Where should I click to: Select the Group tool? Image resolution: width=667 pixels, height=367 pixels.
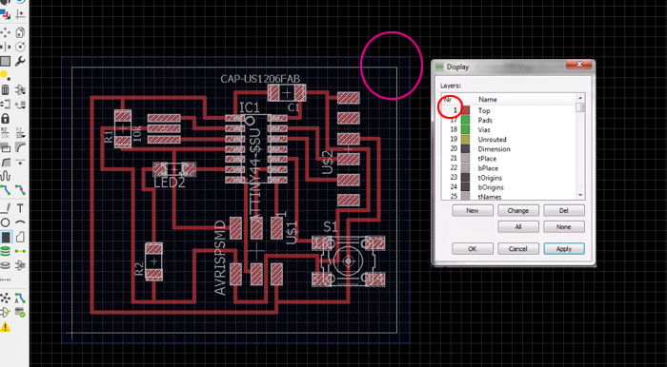[x=5, y=61]
